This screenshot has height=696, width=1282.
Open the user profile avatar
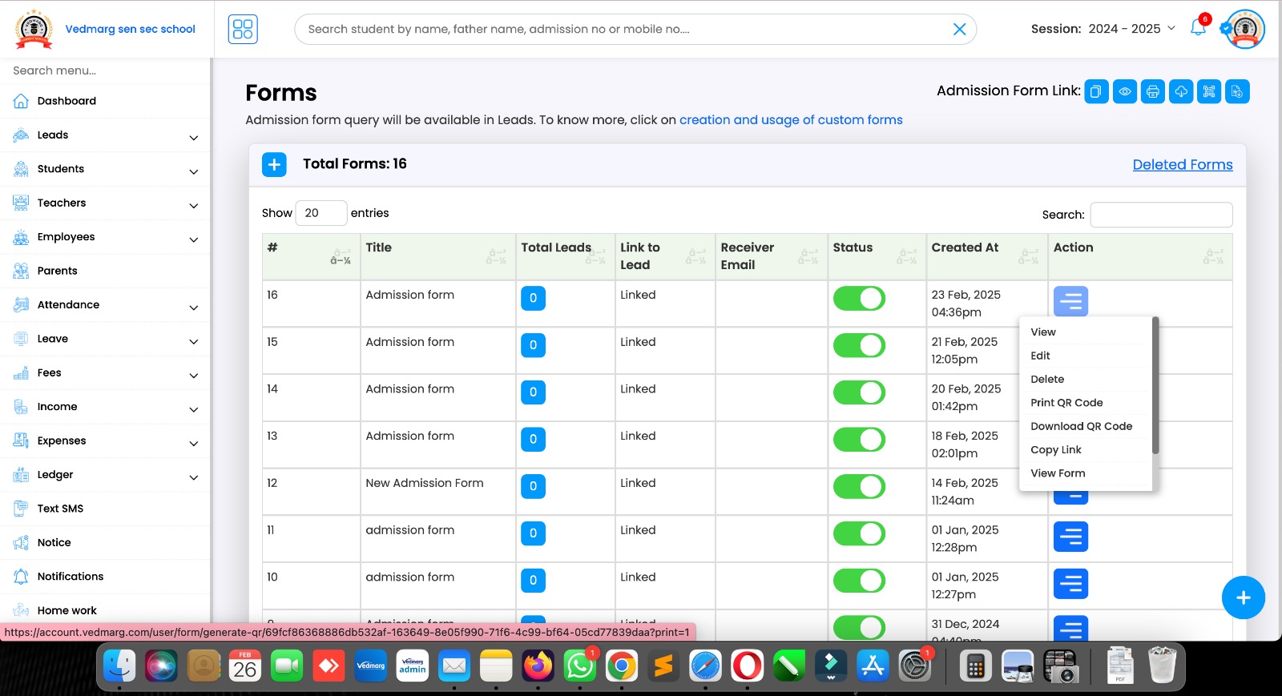coord(1245,29)
